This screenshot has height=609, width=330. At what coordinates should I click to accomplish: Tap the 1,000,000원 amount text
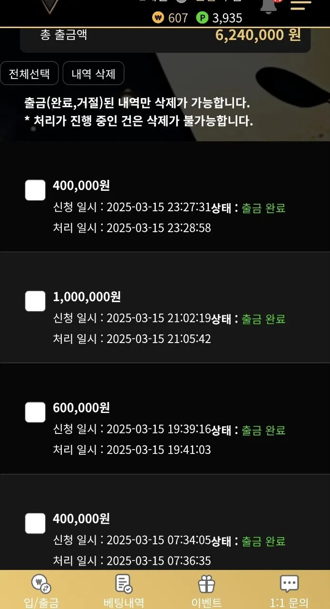[x=87, y=297]
